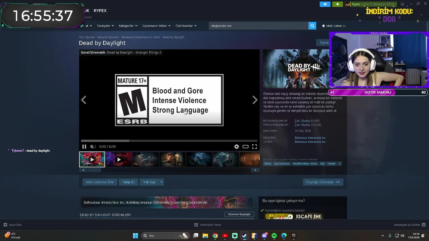Open publisher Behaviour Interactive Inc. link
Viewport: 429px width, 241px height.
click(310, 142)
